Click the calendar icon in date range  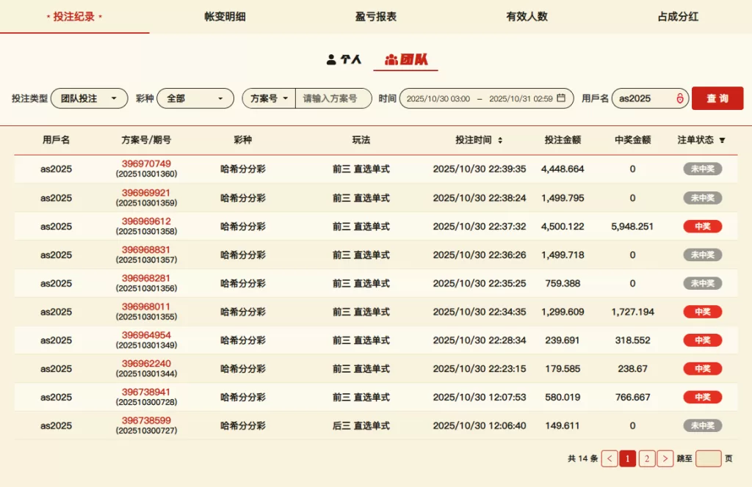pos(561,98)
